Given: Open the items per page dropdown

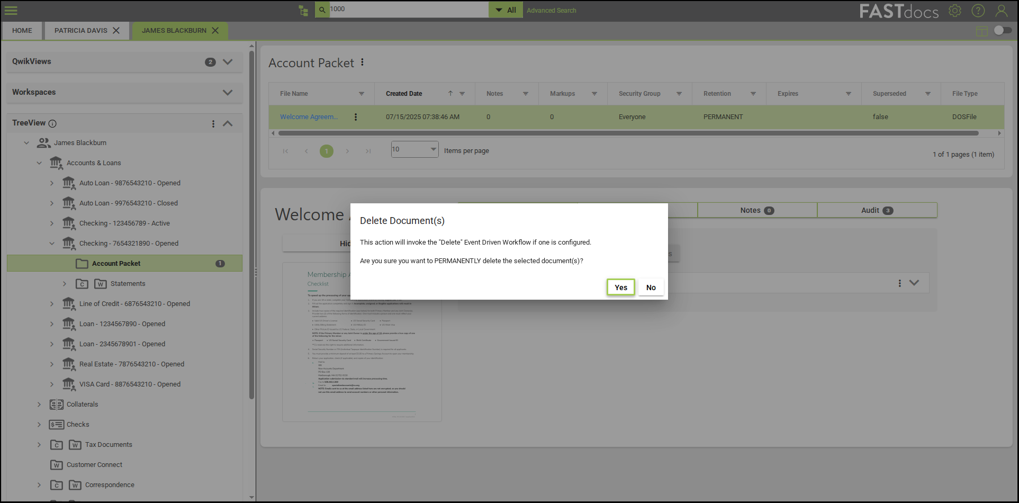Looking at the screenshot, I should click(414, 149).
